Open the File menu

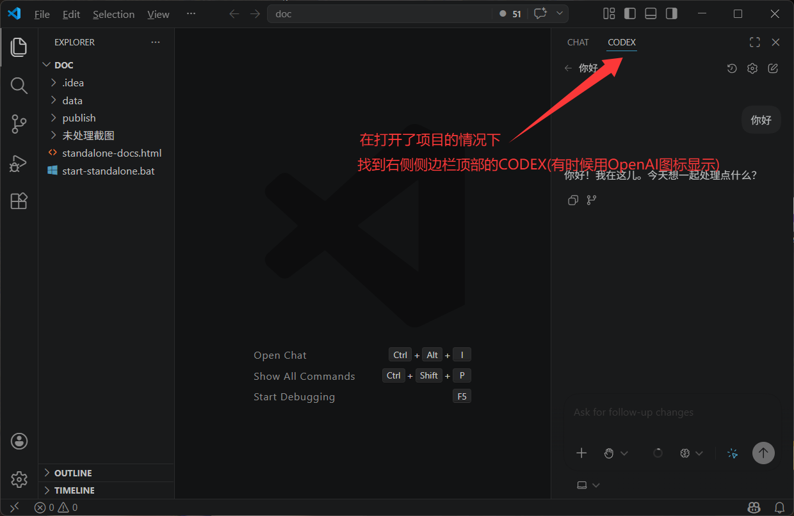[42, 13]
